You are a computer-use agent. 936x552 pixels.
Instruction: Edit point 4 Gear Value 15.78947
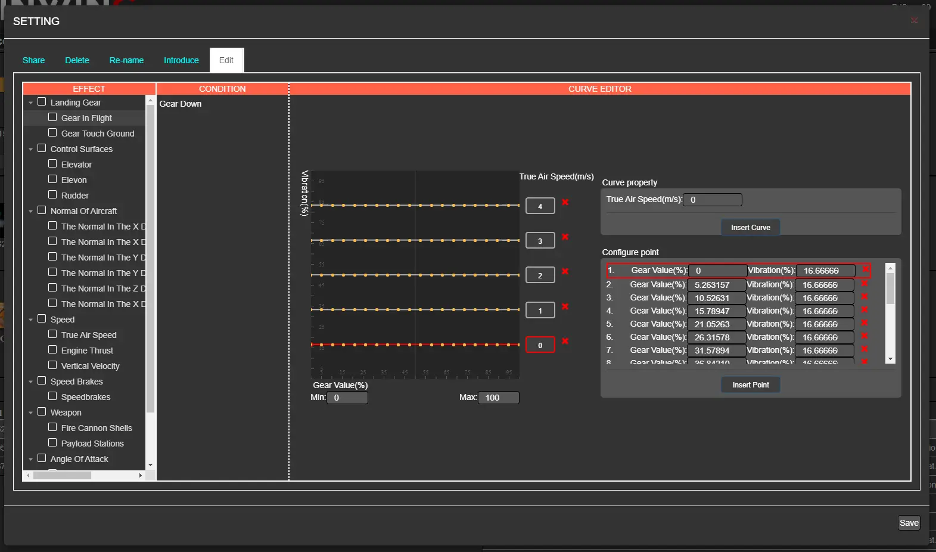[x=717, y=311]
